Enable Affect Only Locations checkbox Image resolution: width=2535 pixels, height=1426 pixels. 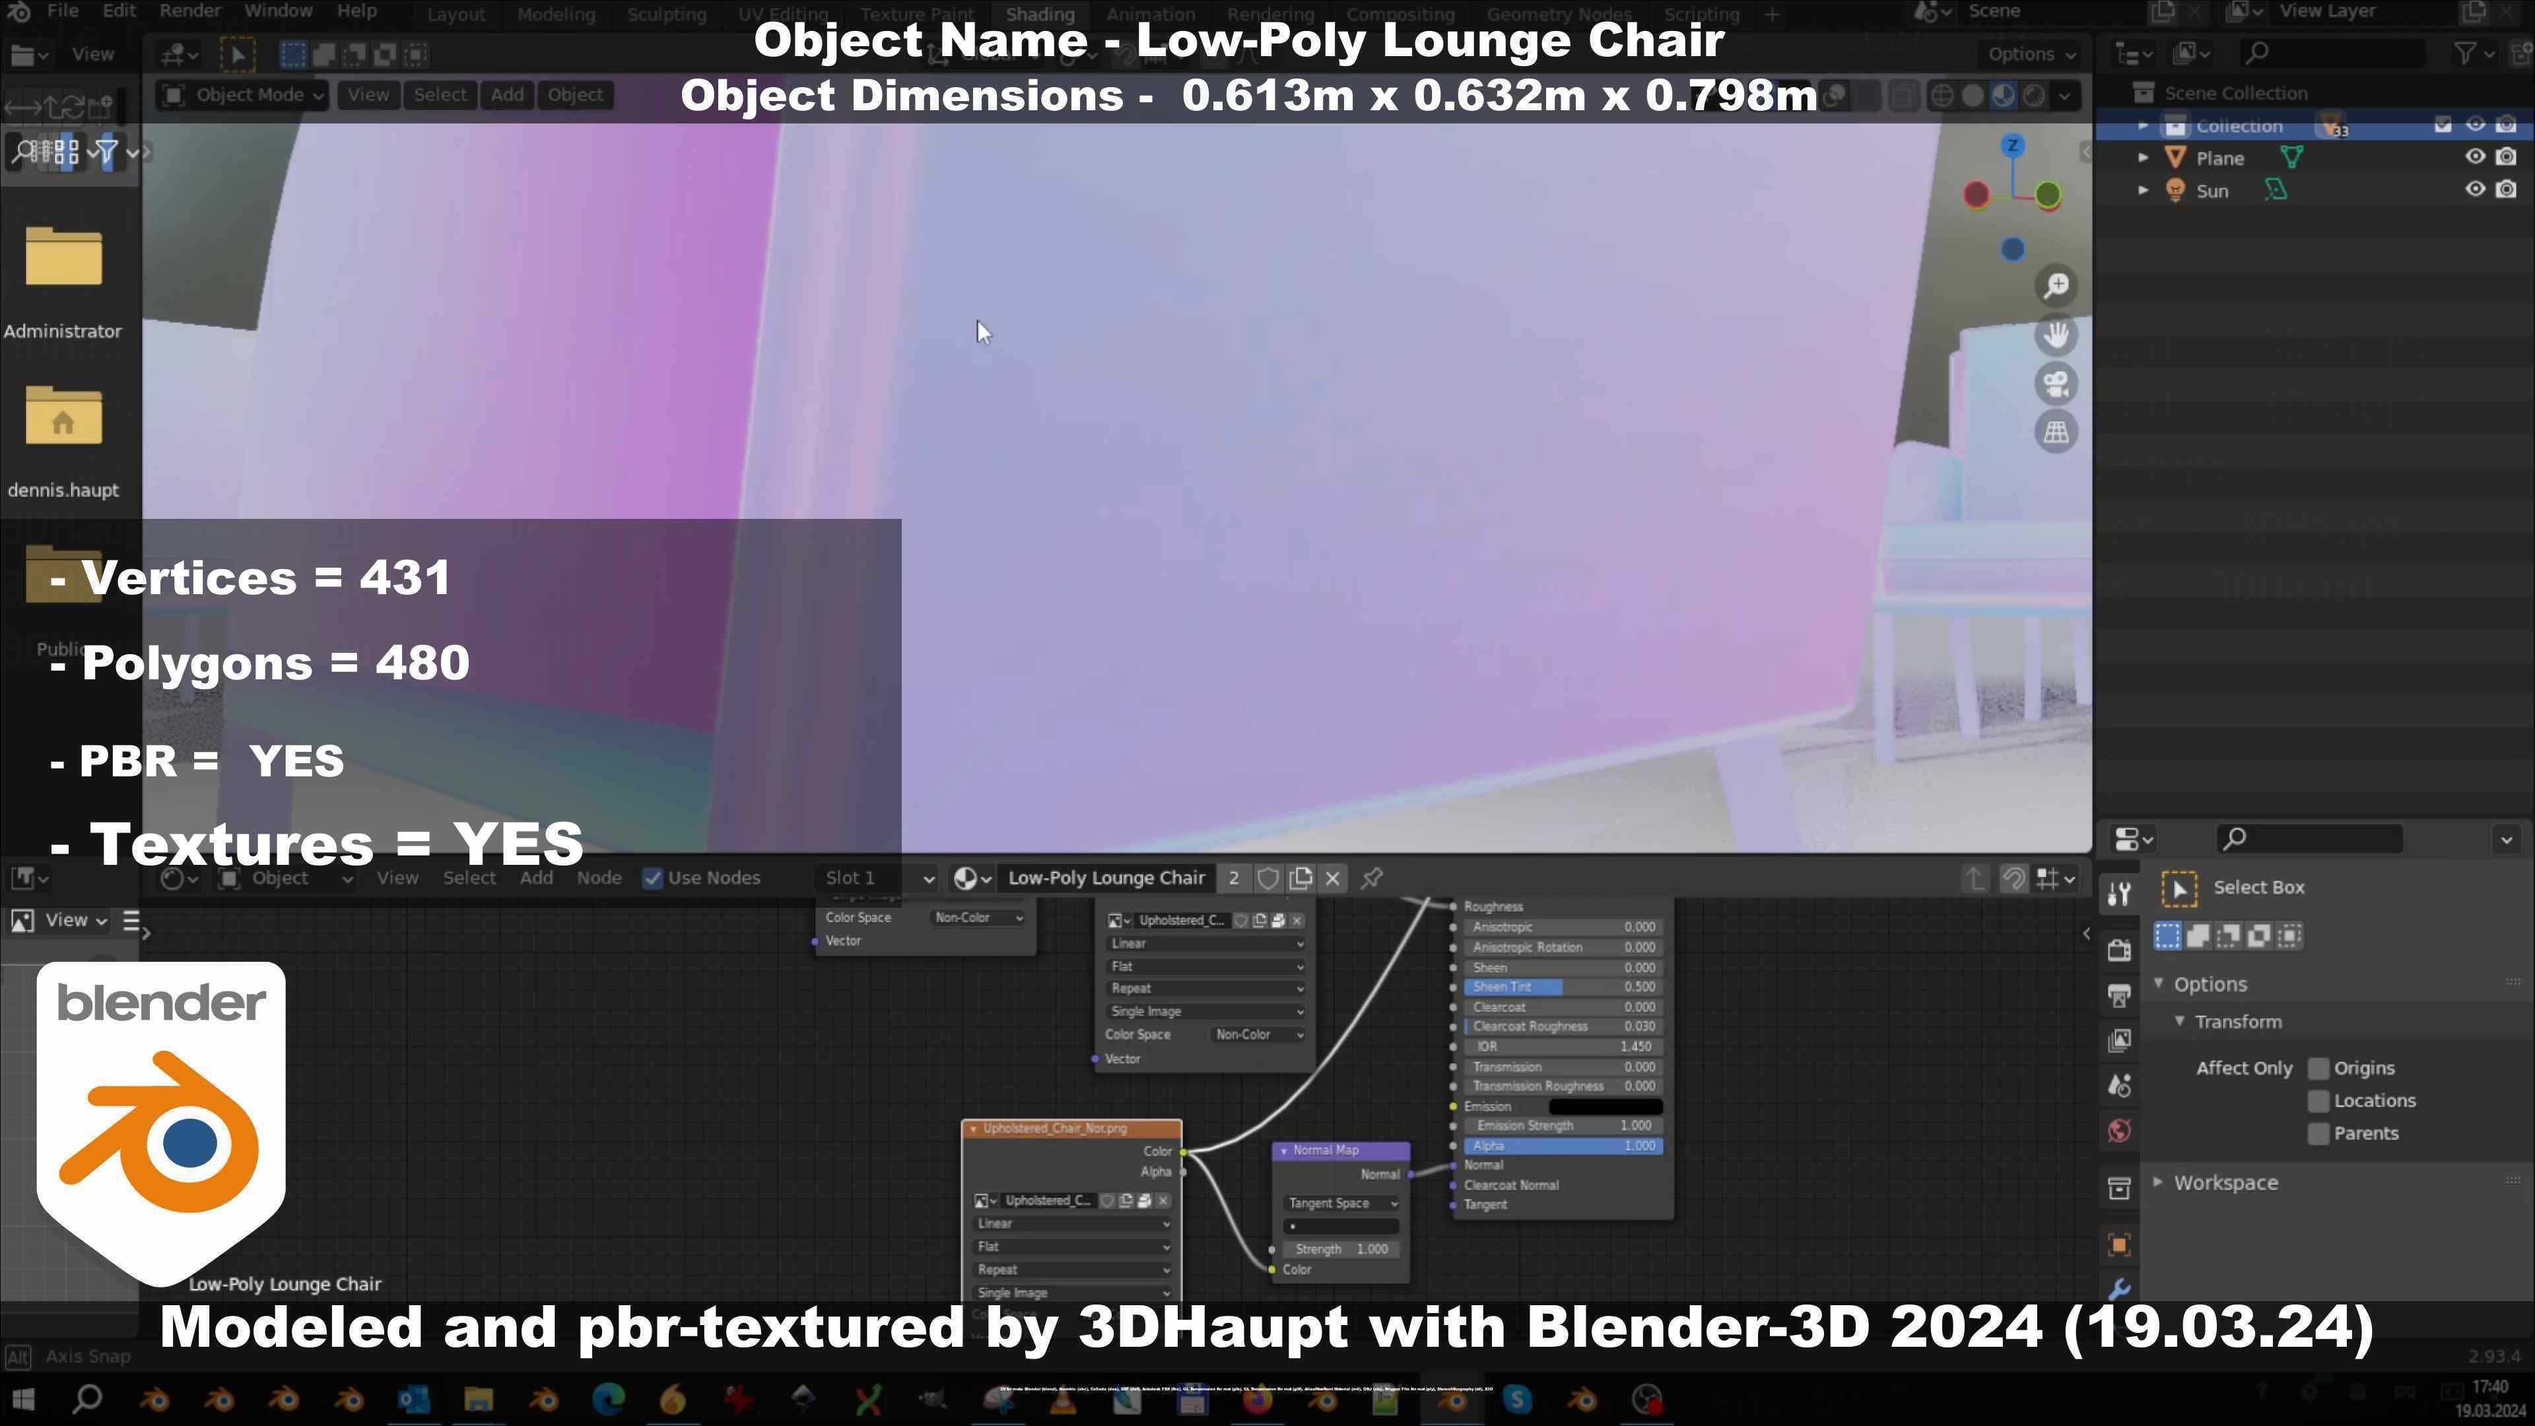pos(2320,1101)
